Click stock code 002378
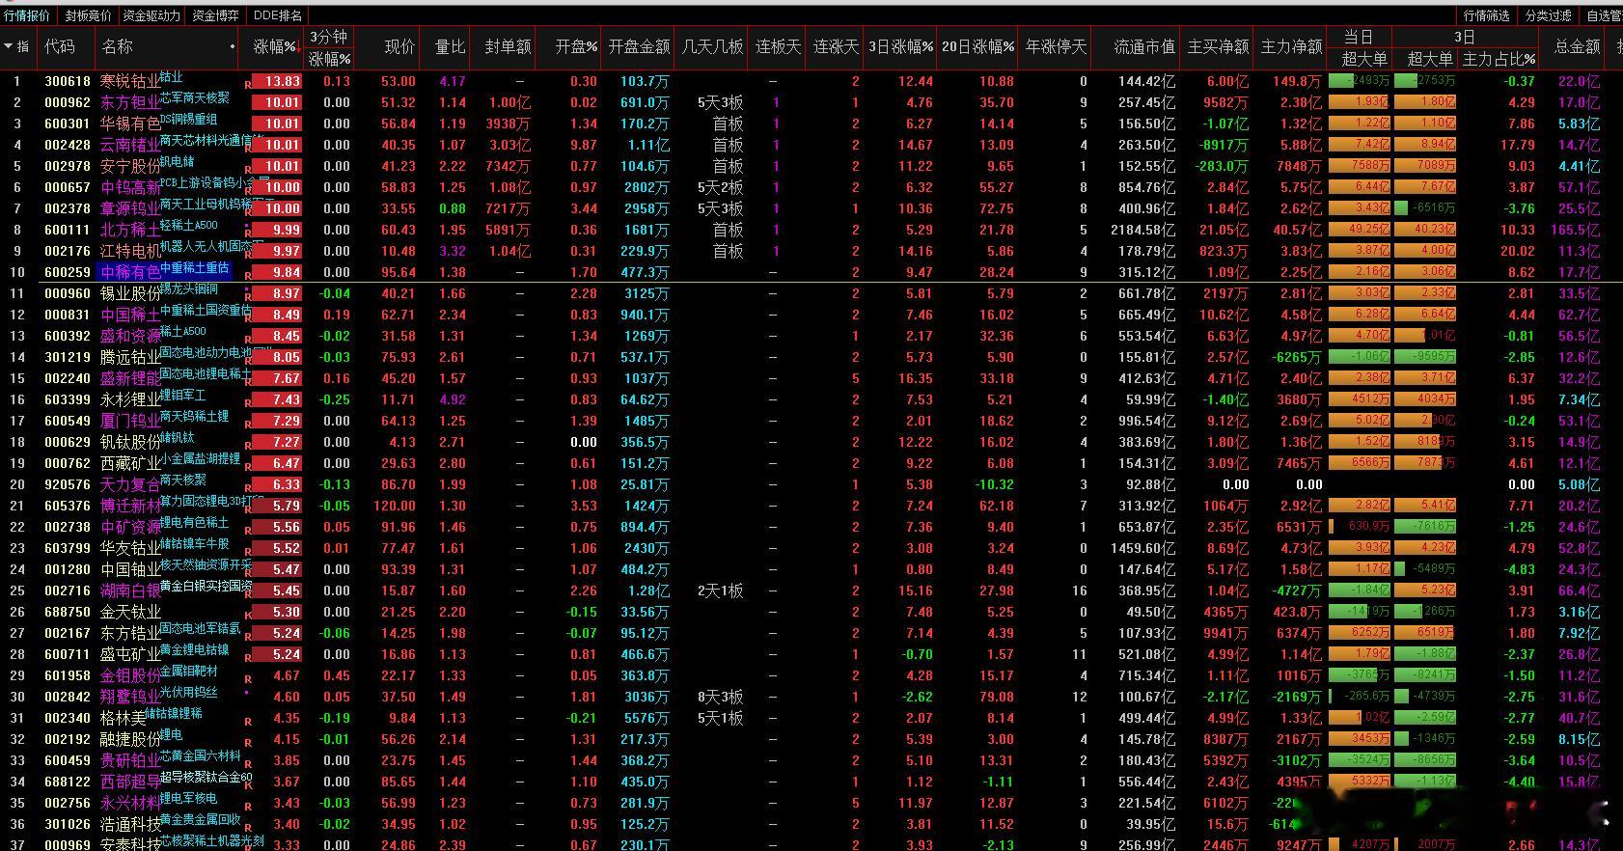The width and height of the screenshot is (1623, 851). tap(68, 209)
